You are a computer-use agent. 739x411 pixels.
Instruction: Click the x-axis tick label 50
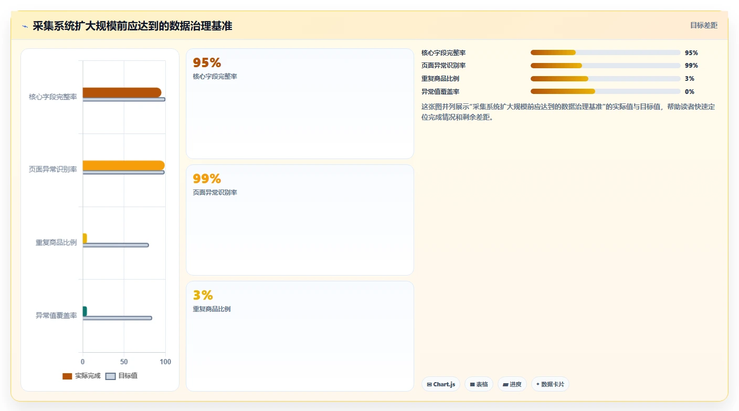[124, 362]
